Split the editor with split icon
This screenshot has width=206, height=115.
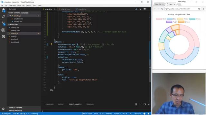point(145,9)
